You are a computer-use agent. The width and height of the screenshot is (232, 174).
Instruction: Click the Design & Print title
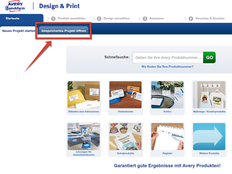click(59, 6)
